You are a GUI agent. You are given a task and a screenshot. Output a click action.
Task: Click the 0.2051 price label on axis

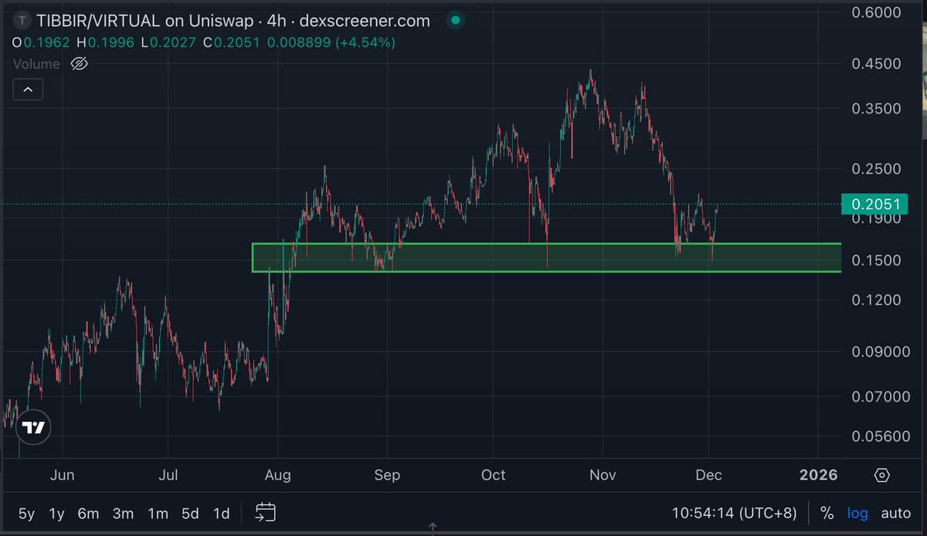(x=874, y=205)
